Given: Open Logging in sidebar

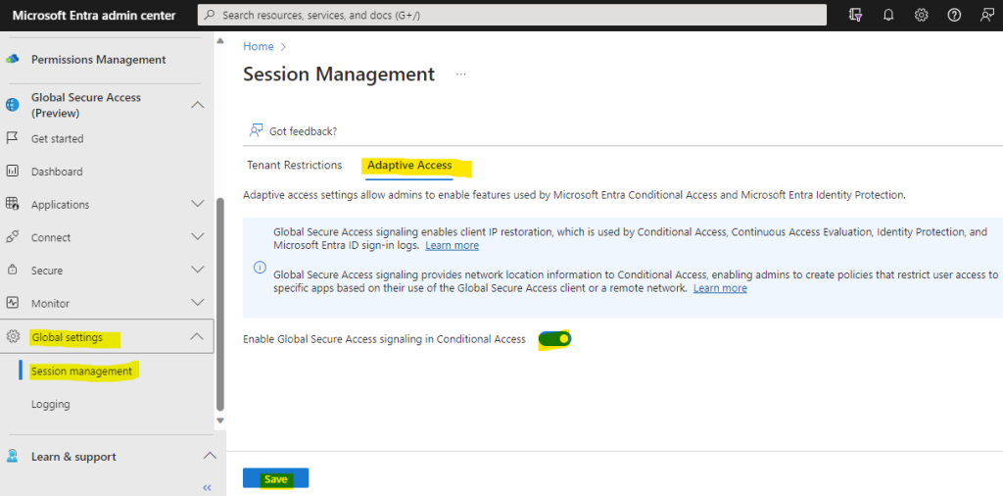Looking at the screenshot, I should pyautogui.click(x=51, y=405).
